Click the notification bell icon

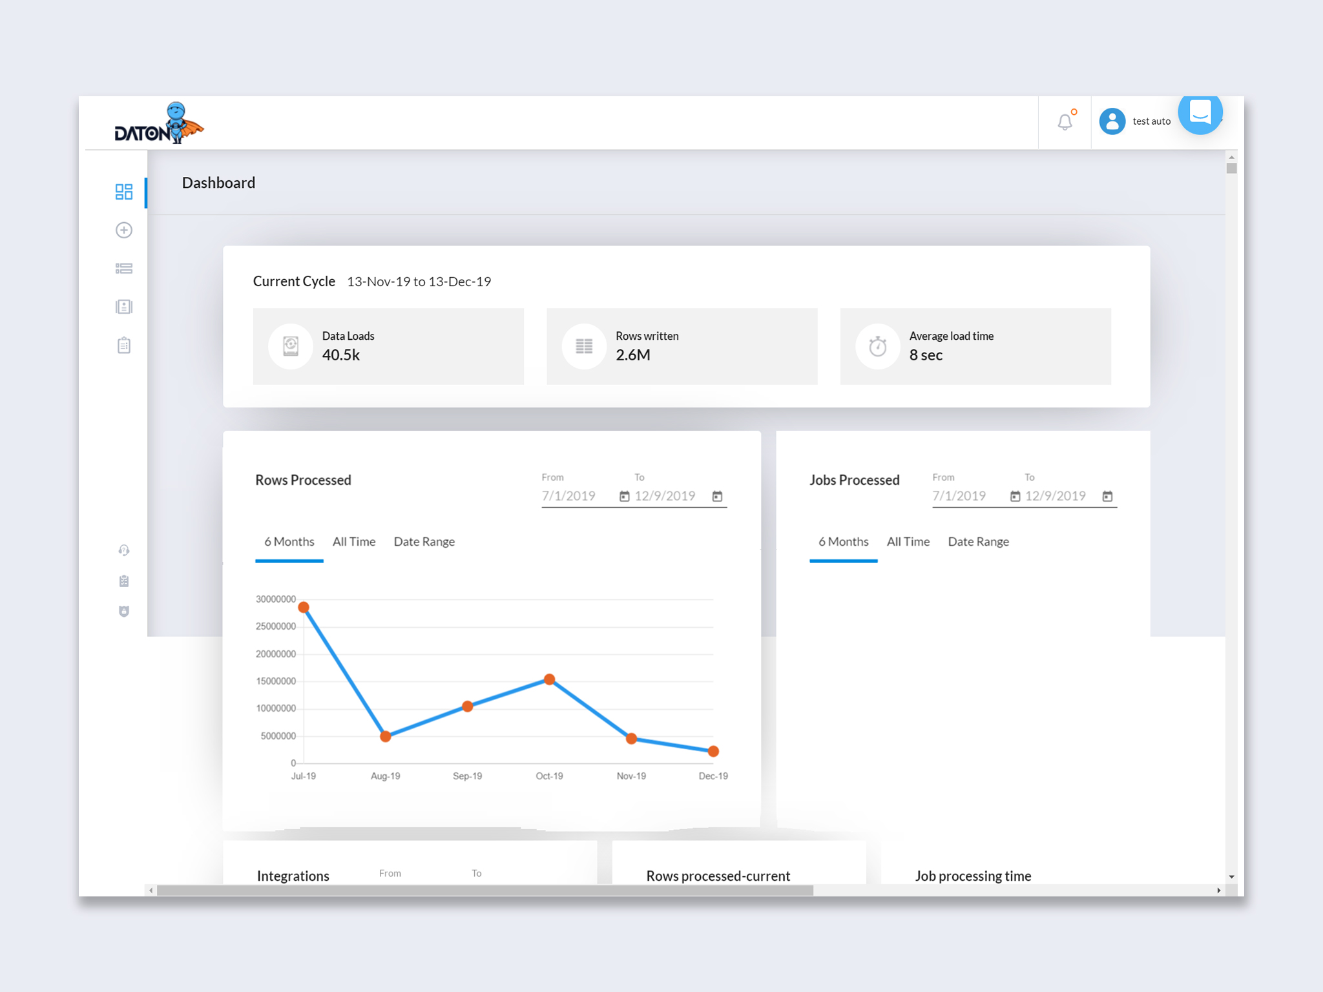(1065, 121)
